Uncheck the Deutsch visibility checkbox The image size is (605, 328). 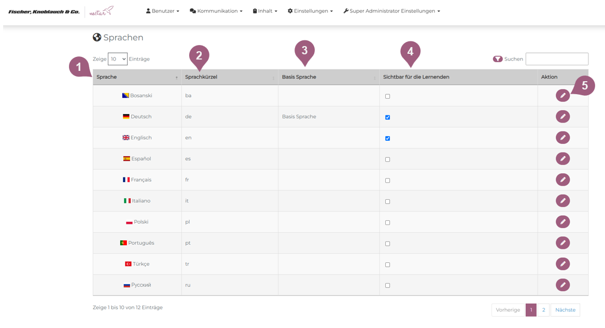387,117
